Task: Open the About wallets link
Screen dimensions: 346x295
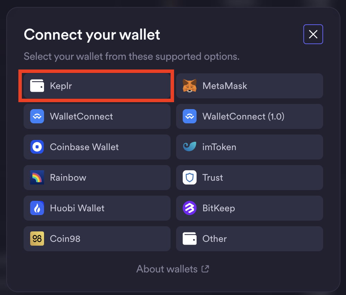Action: click(x=167, y=269)
